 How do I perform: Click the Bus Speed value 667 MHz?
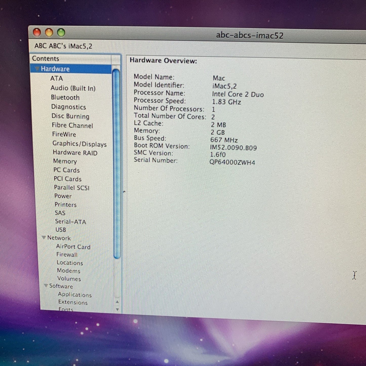point(224,140)
